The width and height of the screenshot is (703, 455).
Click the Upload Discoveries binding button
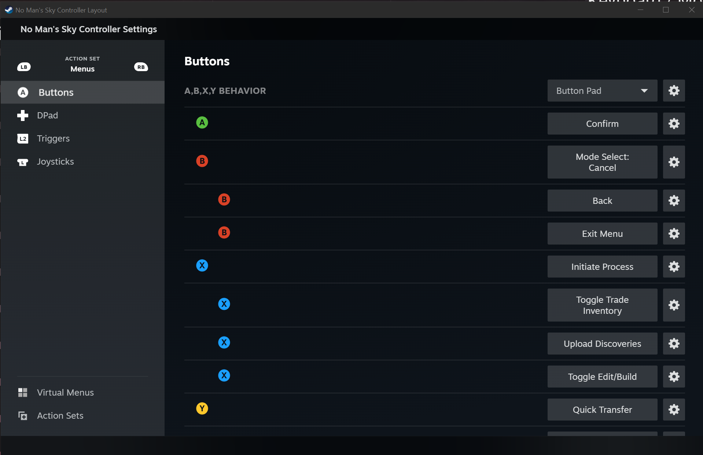pos(602,344)
